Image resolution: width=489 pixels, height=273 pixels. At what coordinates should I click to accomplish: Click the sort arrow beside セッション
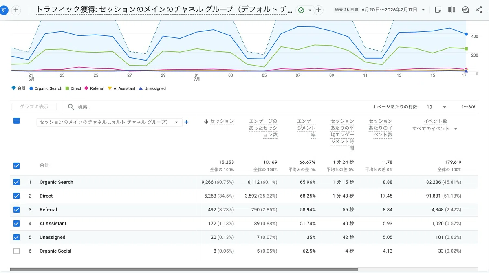[206, 121]
